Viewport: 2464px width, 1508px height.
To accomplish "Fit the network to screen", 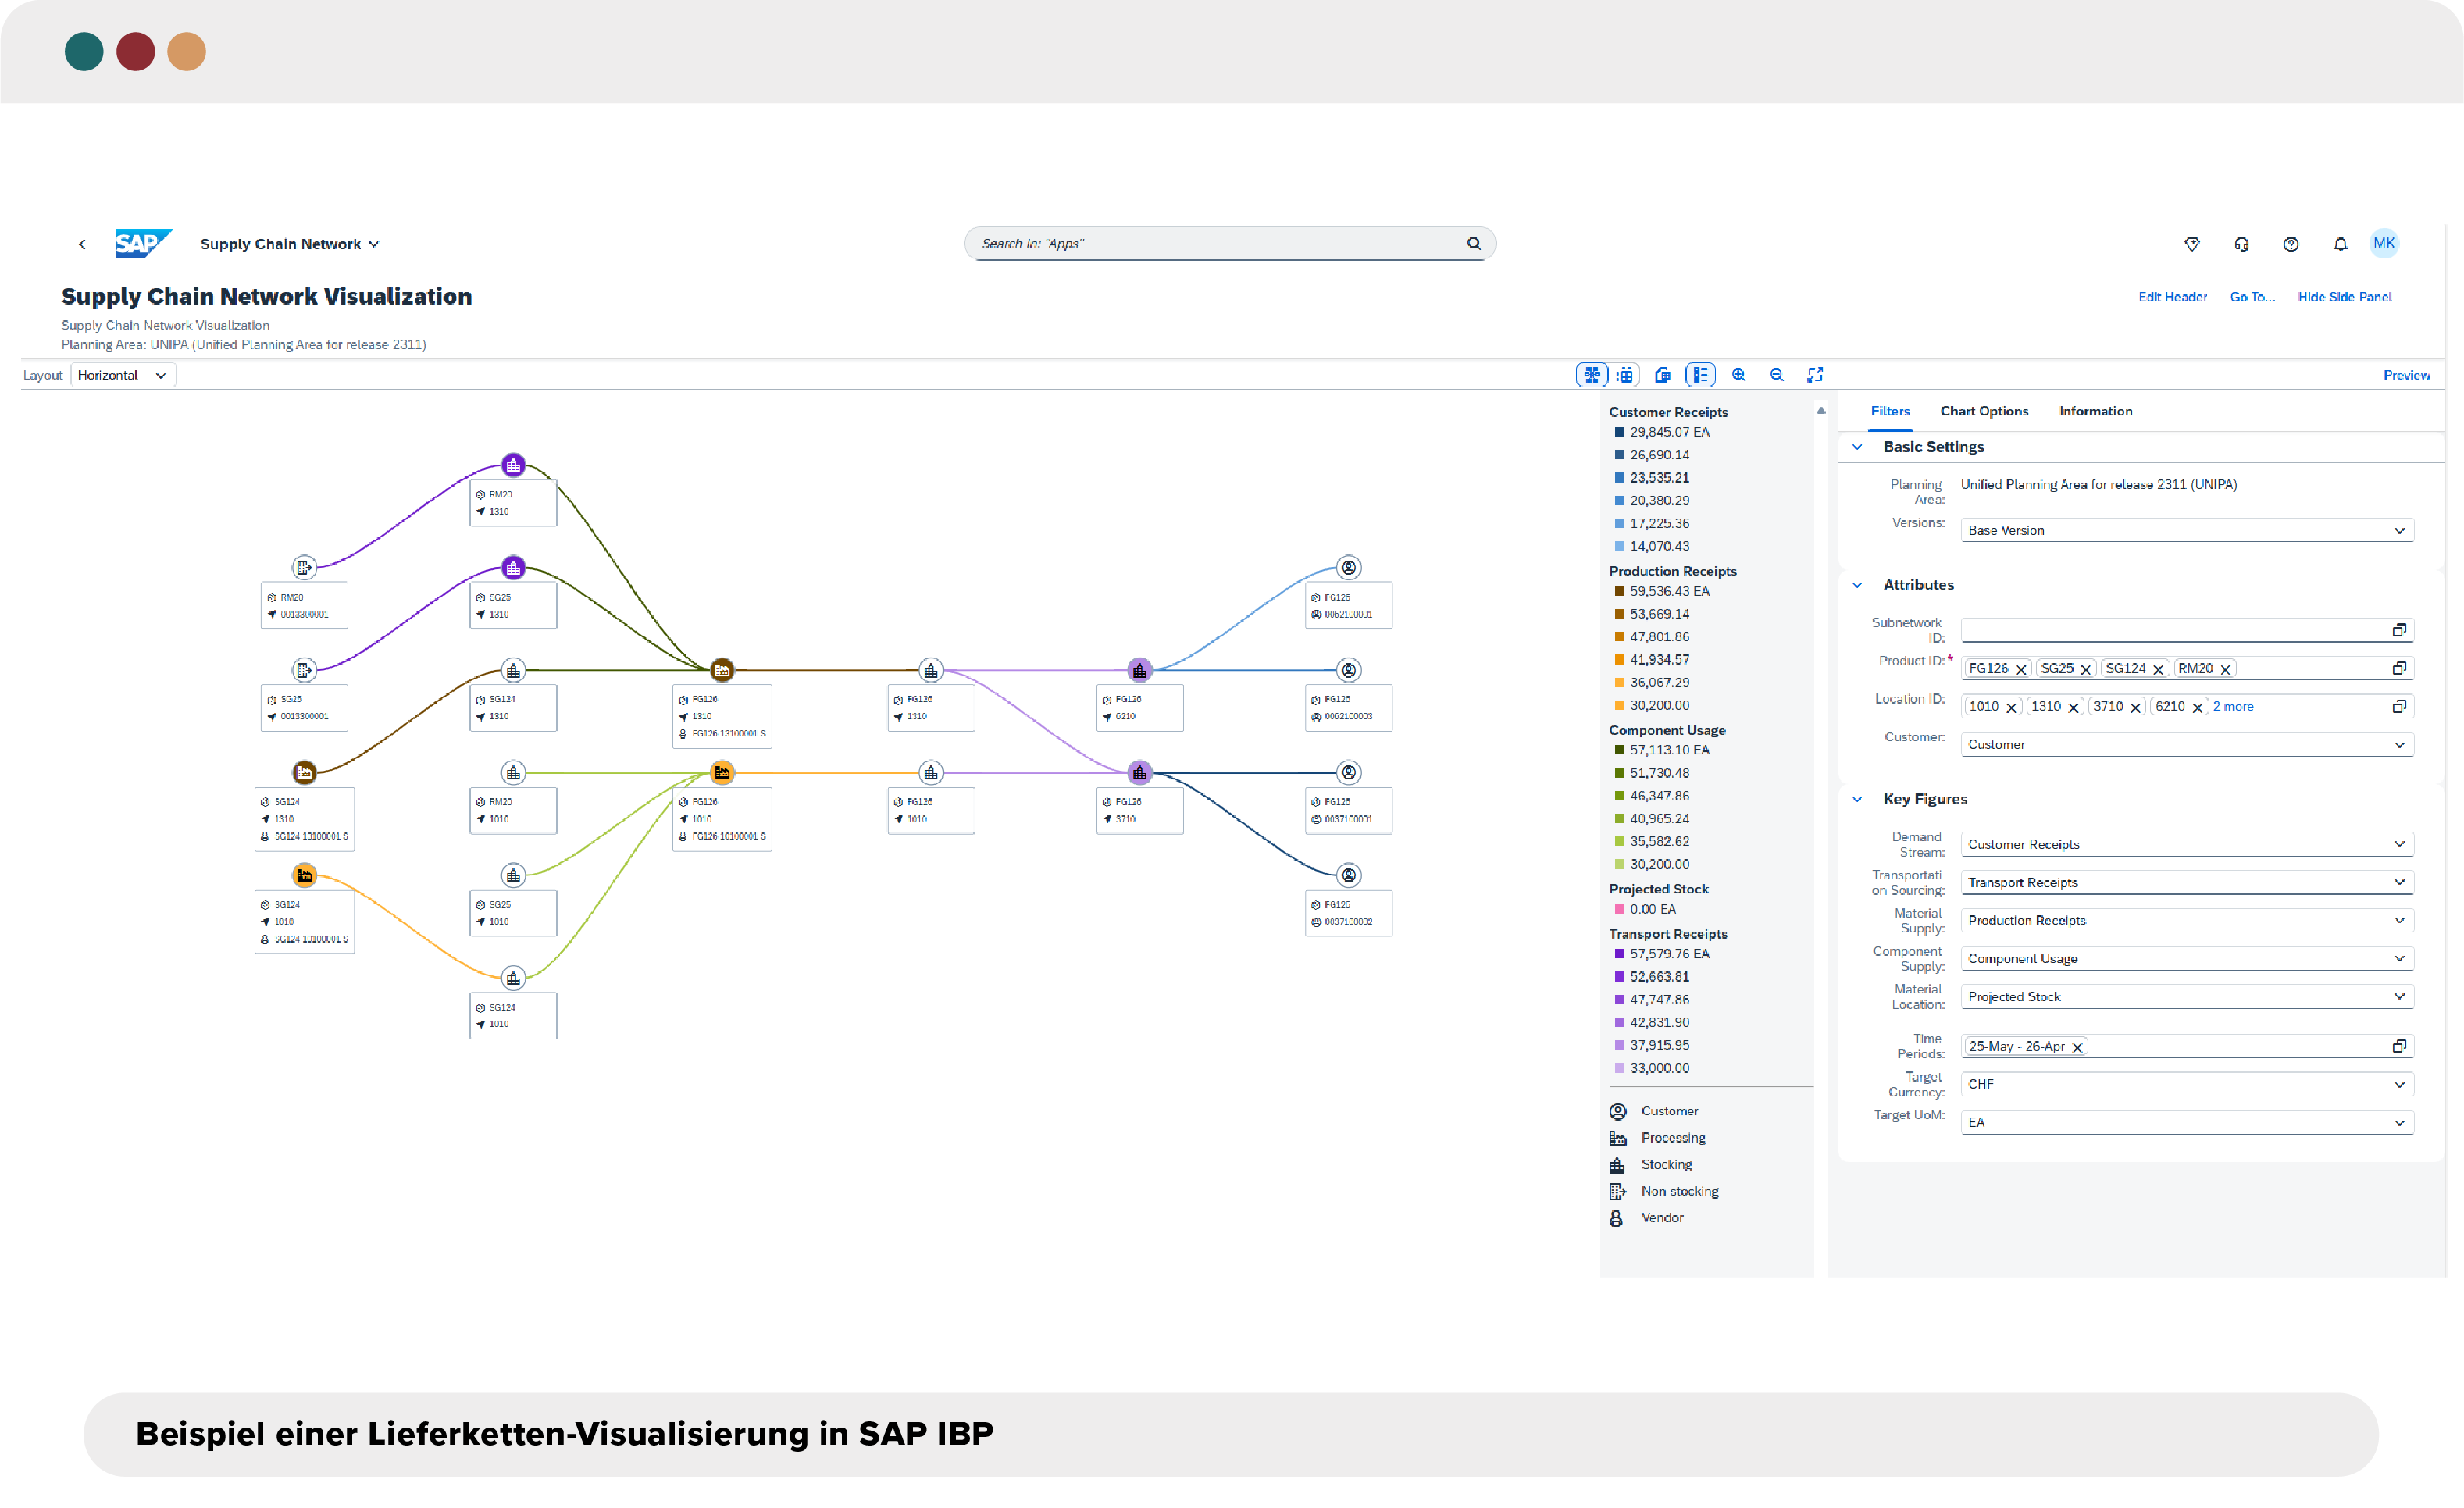I will point(1815,374).
